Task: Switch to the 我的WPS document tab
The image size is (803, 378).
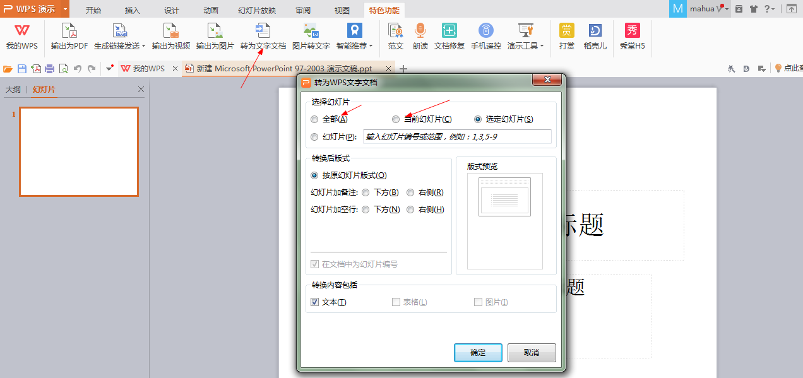Action: coord(149,68)
